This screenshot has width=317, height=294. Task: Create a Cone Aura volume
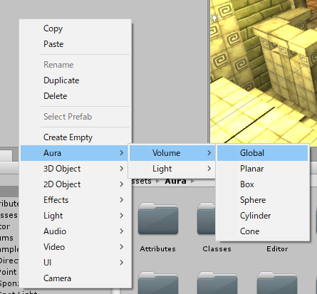click(x=262, y=231)
